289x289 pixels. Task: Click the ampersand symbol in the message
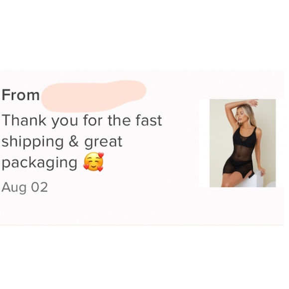(x=74, y=141)
